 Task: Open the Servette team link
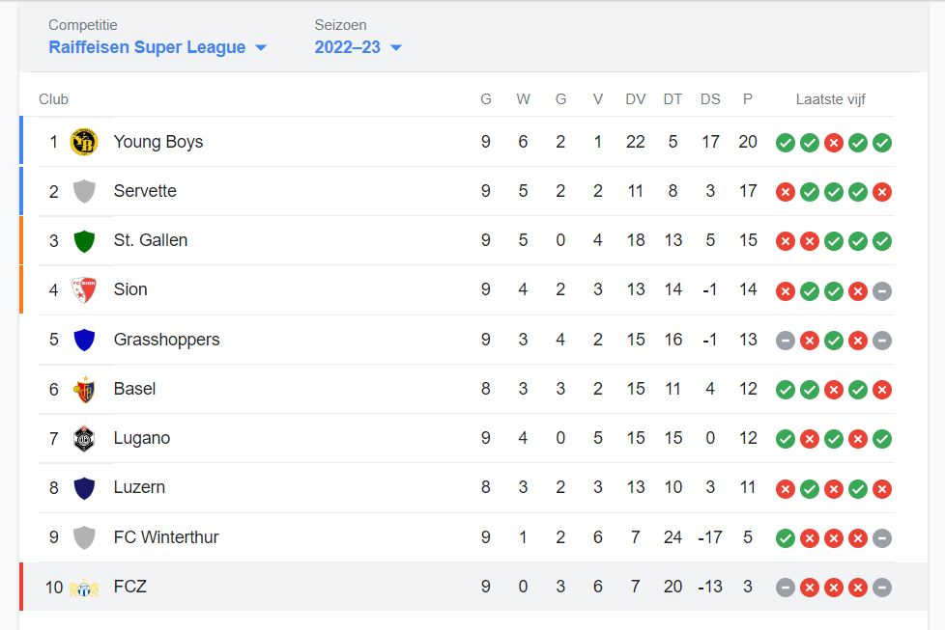(145, 191)
